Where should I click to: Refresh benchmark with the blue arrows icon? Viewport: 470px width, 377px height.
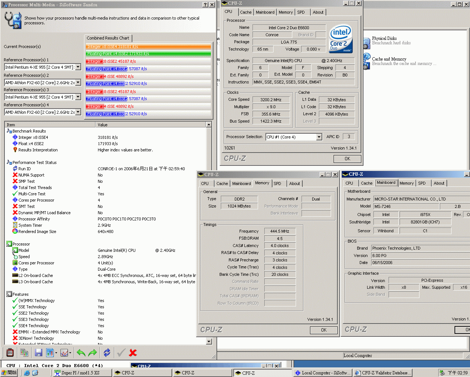107,353
